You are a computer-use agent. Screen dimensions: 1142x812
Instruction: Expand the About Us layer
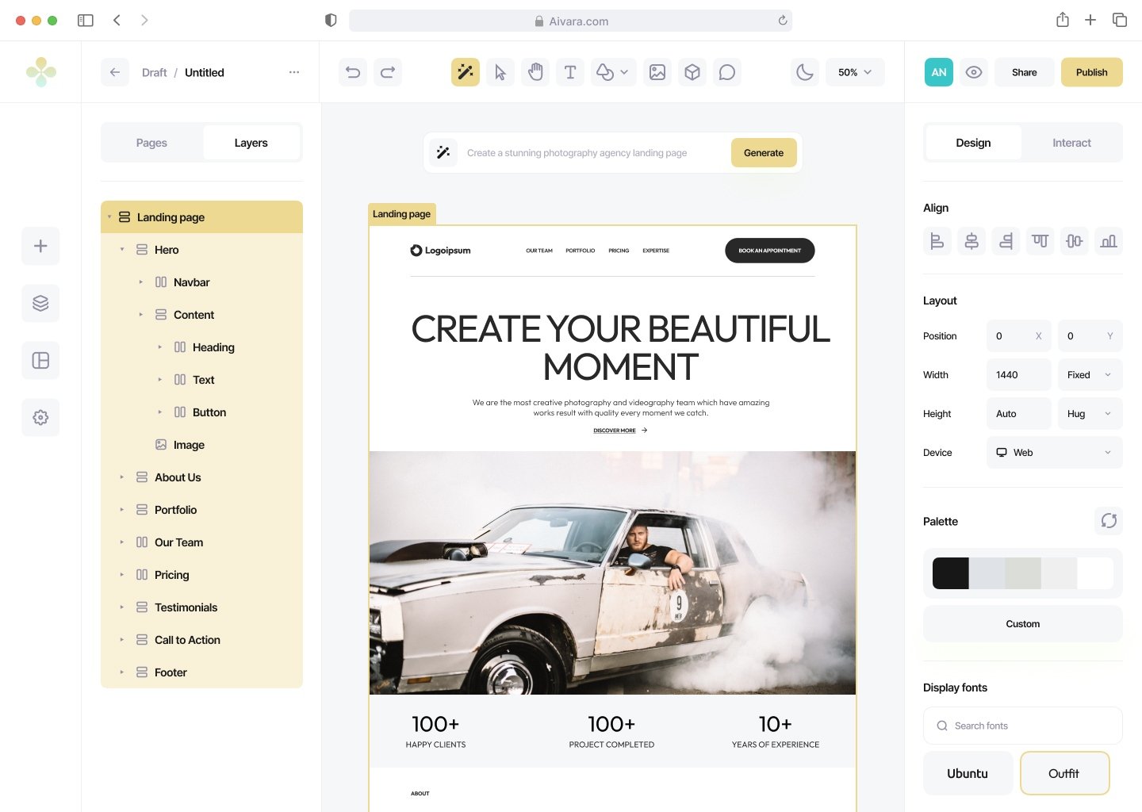click(x=122, y=477)
